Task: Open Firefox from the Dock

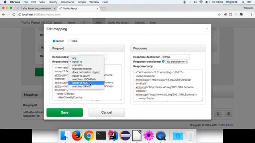Action: 77,135
